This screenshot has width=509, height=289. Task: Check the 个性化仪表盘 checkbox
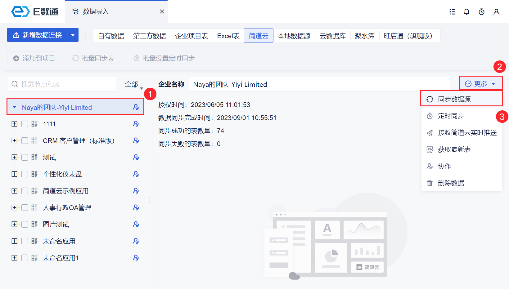(25, 174)
